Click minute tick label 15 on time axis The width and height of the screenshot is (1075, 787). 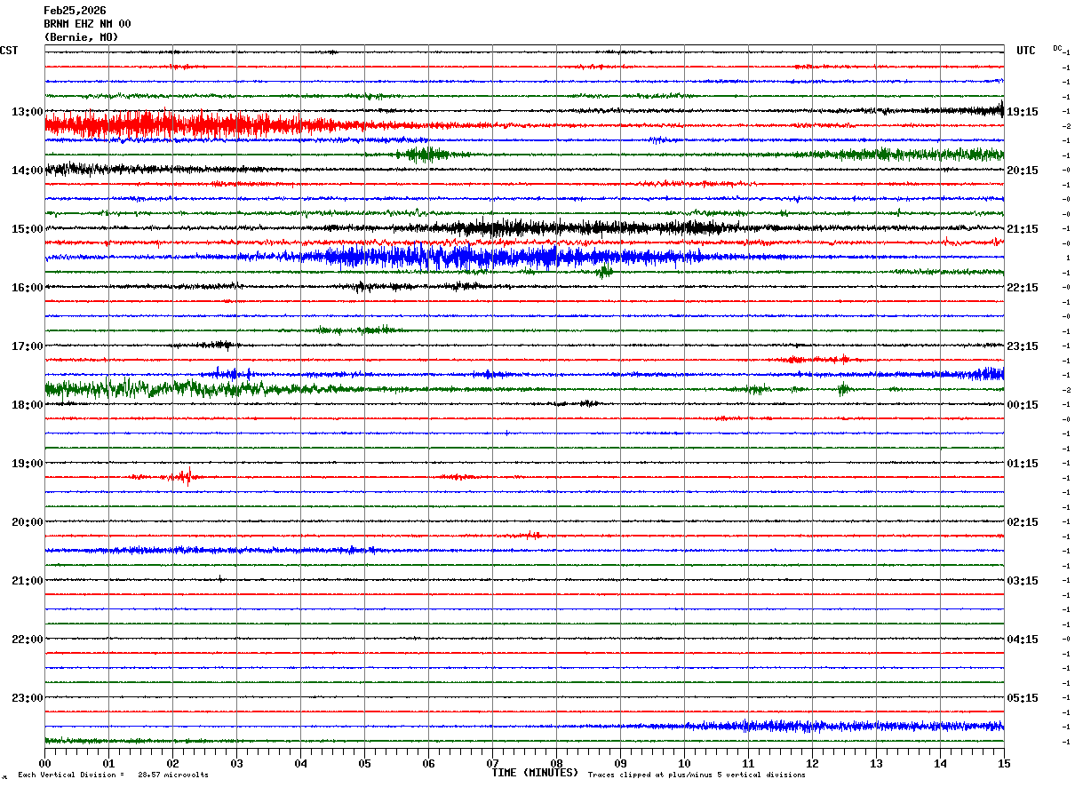[x=1004, y=763]
